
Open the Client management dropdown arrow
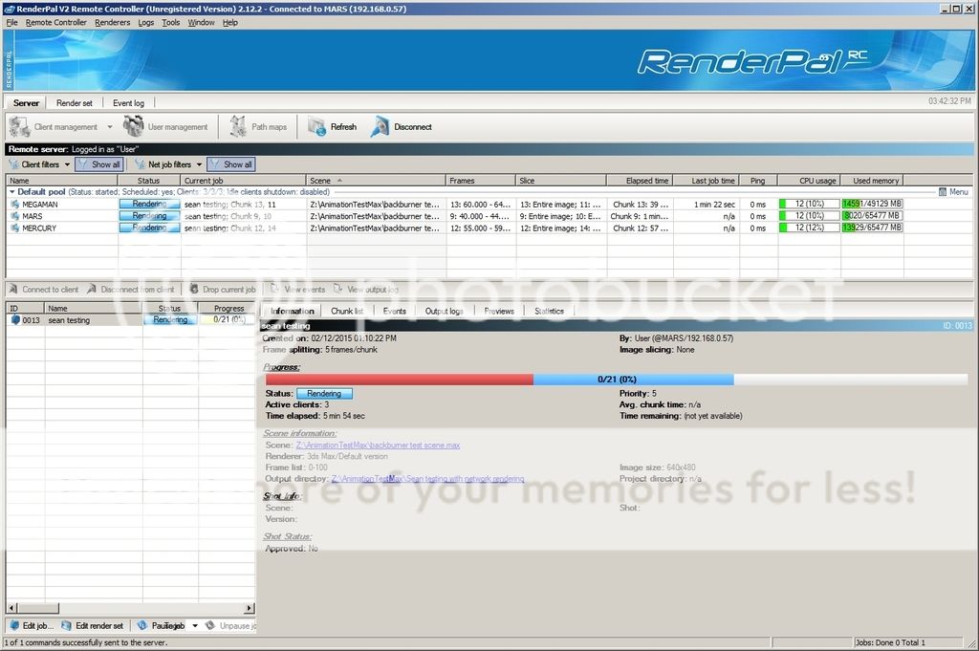110,127
